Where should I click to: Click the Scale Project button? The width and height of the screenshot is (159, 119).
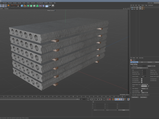pyautogui.click(x=140, y=68)
